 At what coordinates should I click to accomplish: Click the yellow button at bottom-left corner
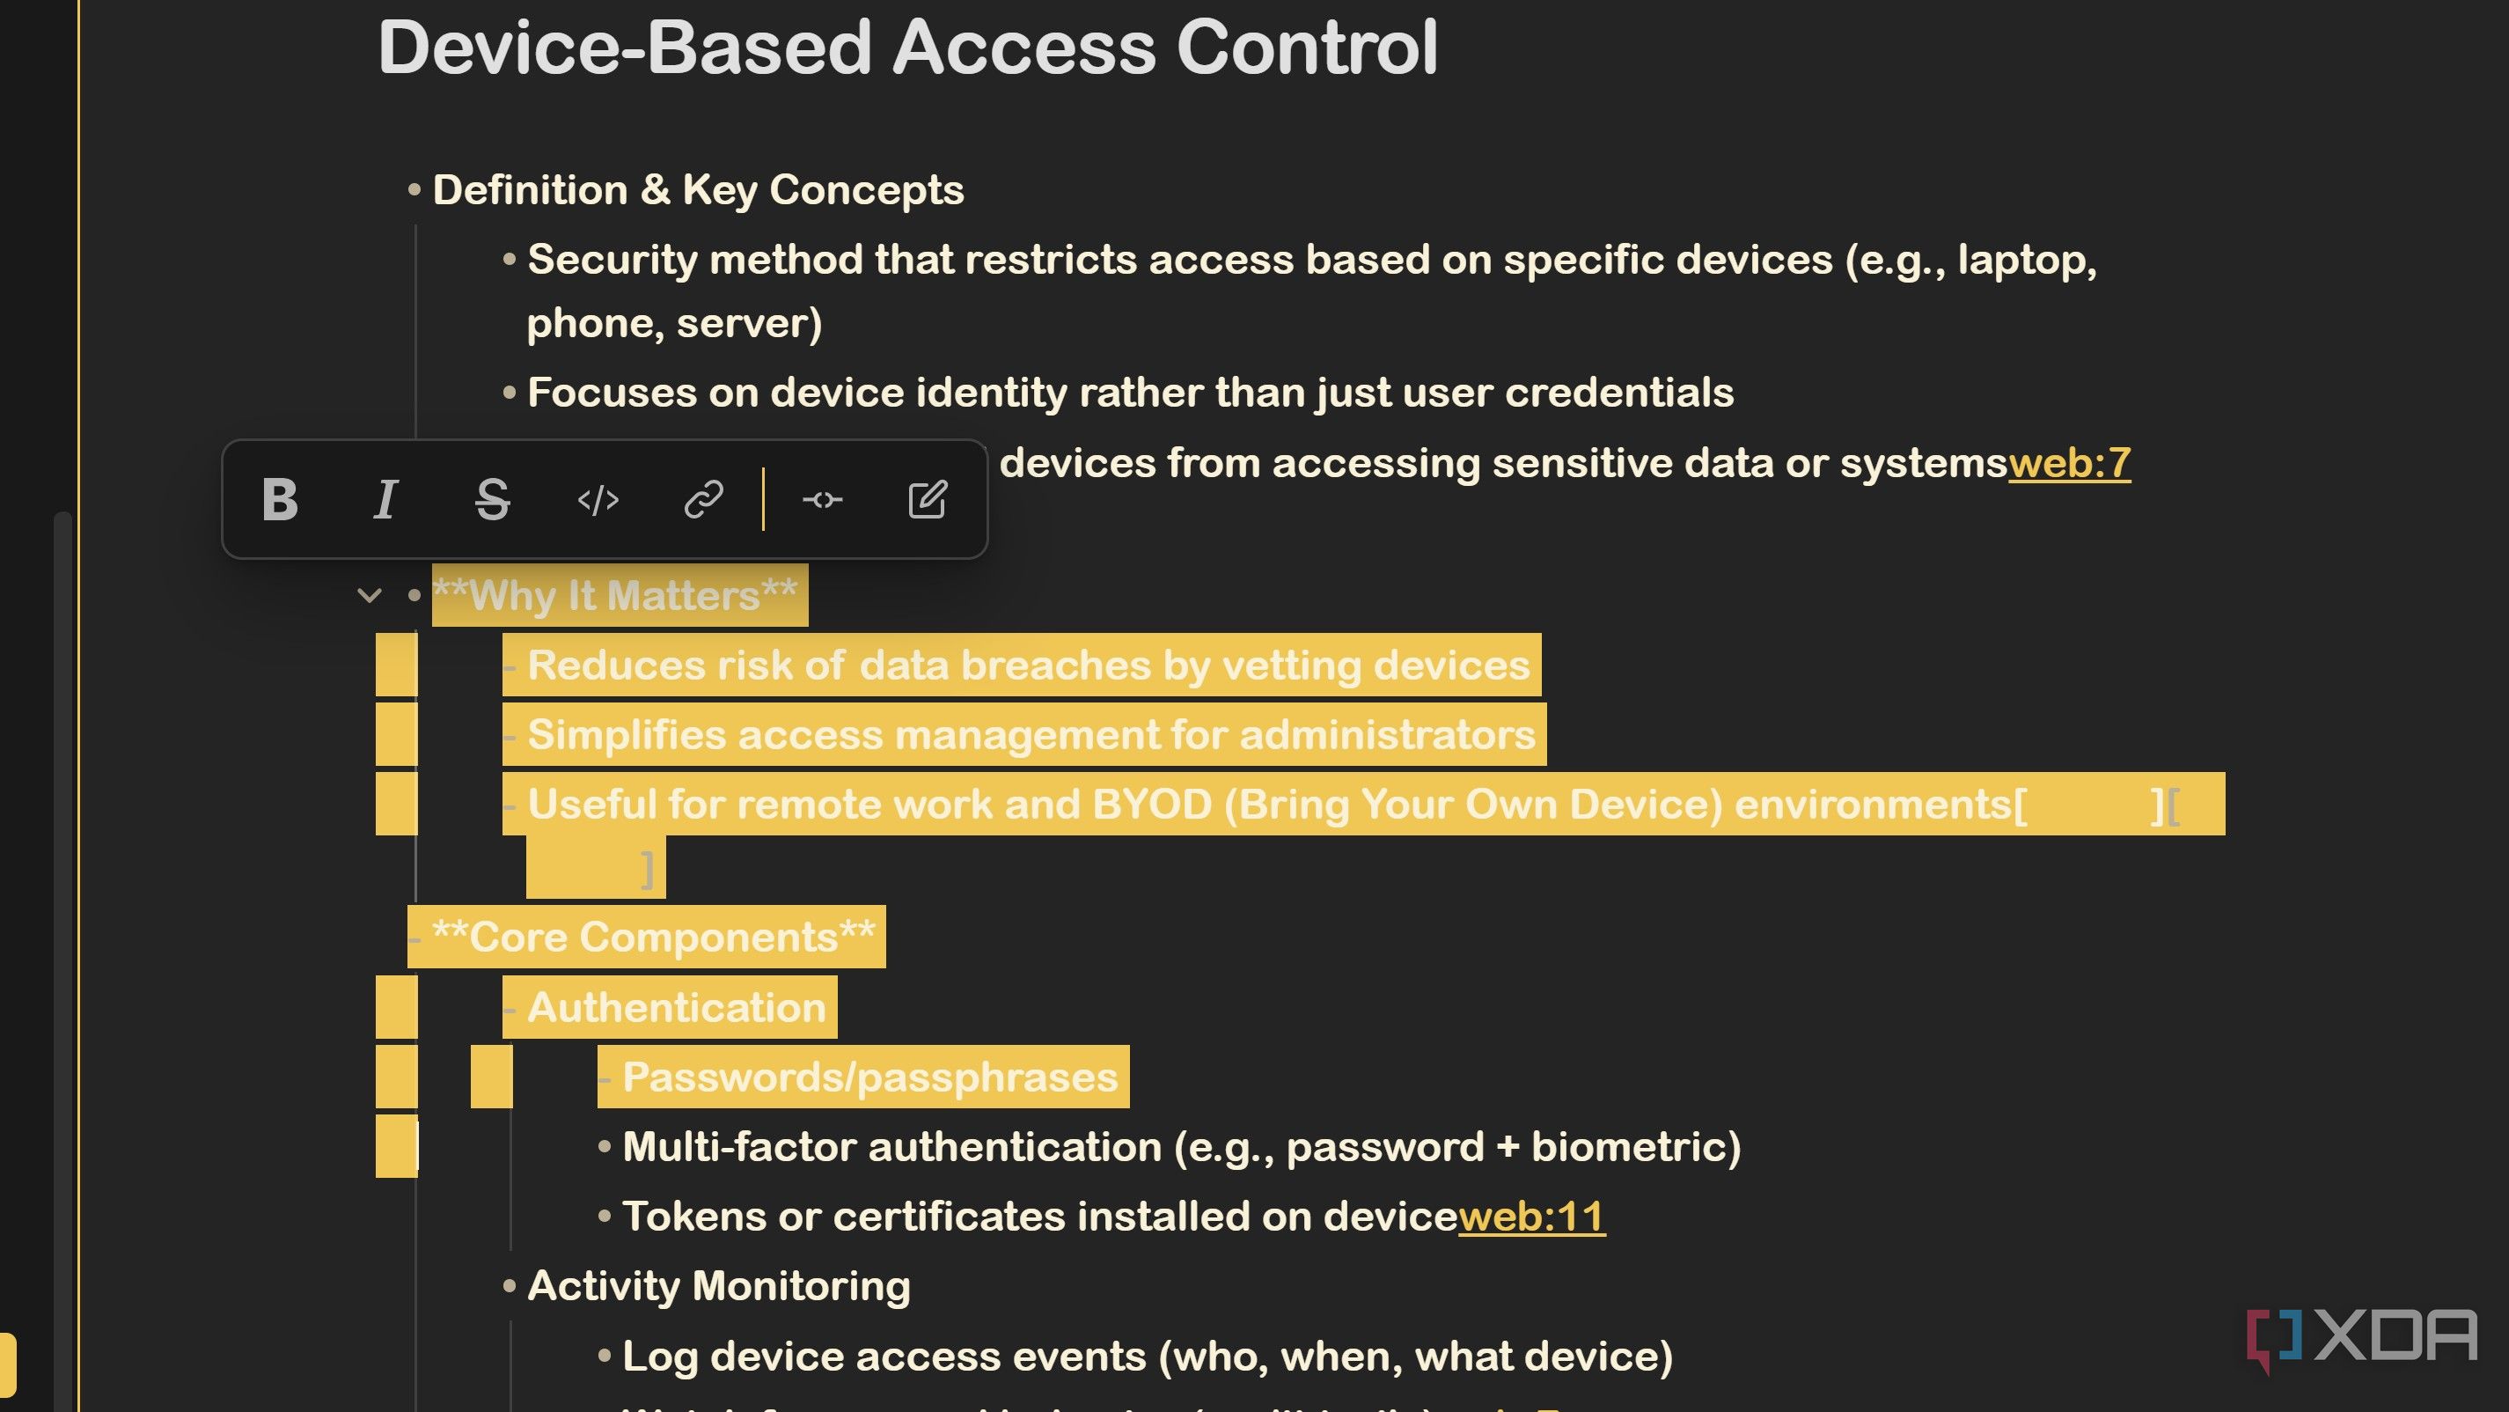pyautogui.click(x=8, y=1363)
